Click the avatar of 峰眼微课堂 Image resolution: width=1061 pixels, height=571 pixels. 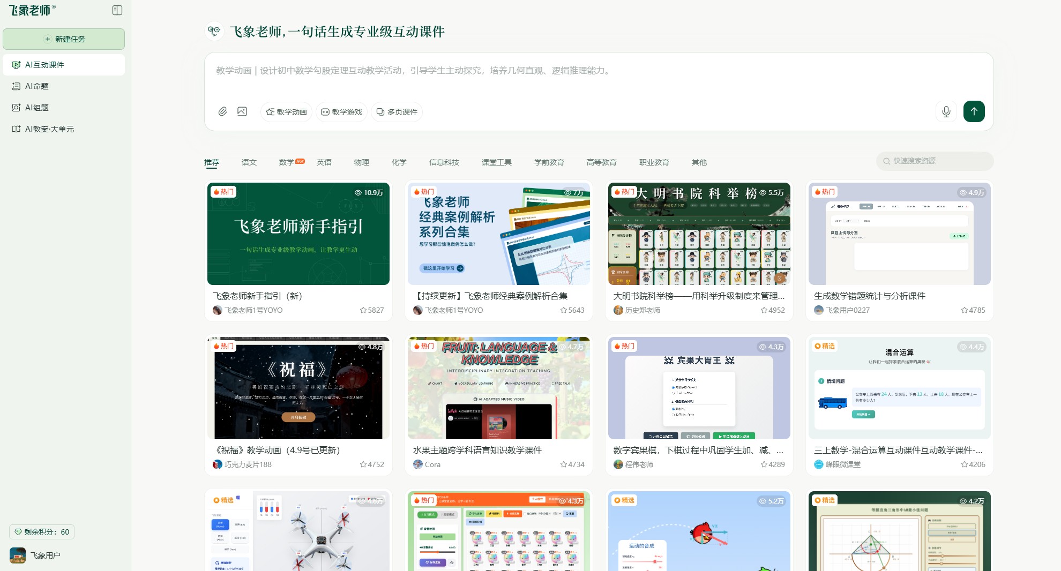pos(819,464)
